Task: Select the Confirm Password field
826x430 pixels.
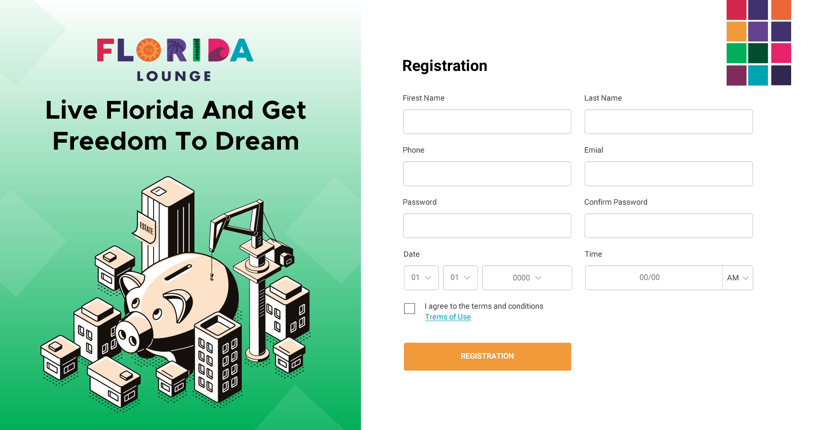Action: (x=669, y=226)
